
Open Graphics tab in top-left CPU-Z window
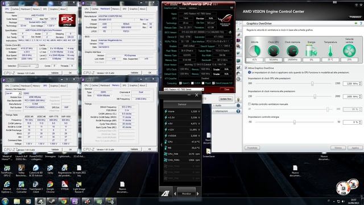tap(54, 9)
